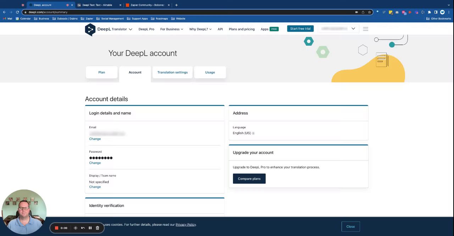Viewport: 454px width, 236px height.
Task: Open the Support Apps bookmarks folder
Action: tap(137, 18)
